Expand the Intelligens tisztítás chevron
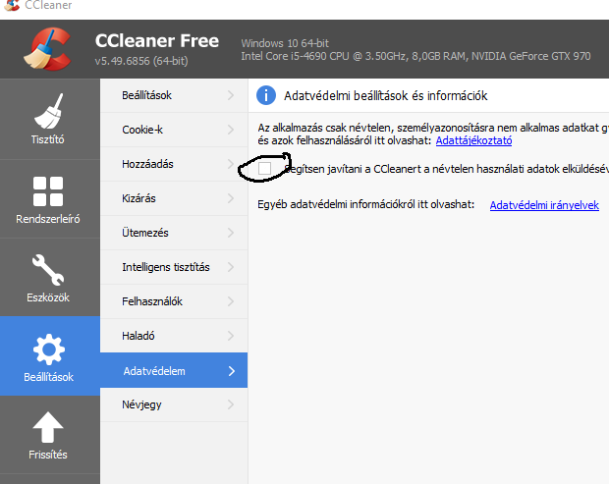 point(231,267)
